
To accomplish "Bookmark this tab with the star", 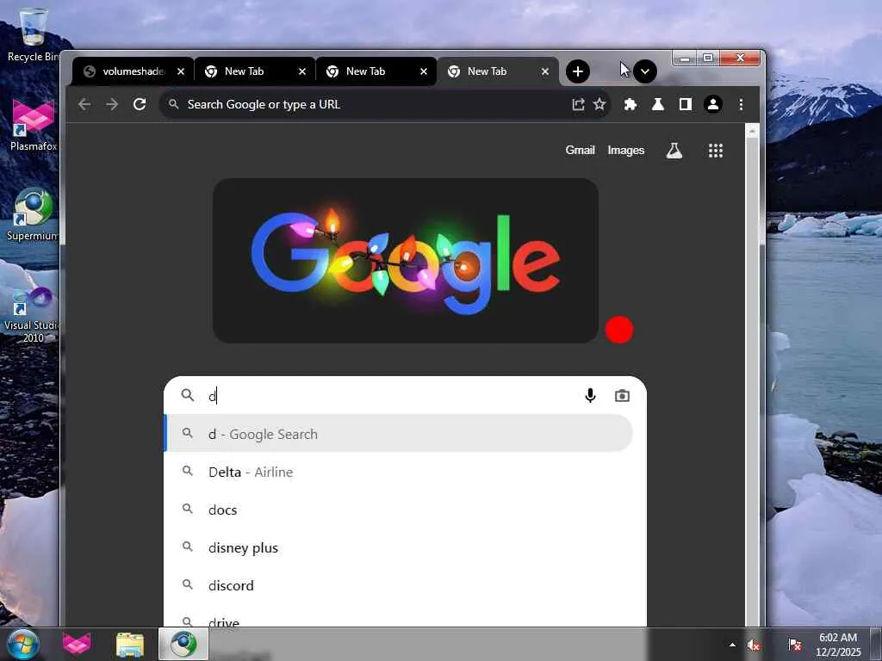I will click(599, 104).
